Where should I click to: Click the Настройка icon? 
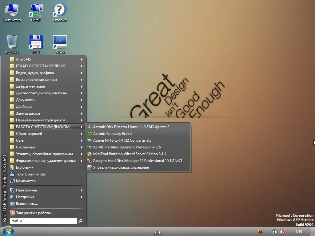[x=12, y=197]
